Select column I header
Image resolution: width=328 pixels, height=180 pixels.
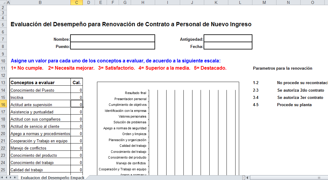click(167, 2)
